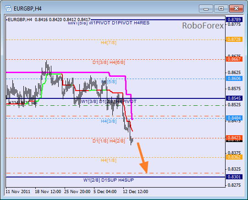Screen dimensions: 248x200
Task: Click the RoboForex watermark text
Action: [x=203, y=26]
